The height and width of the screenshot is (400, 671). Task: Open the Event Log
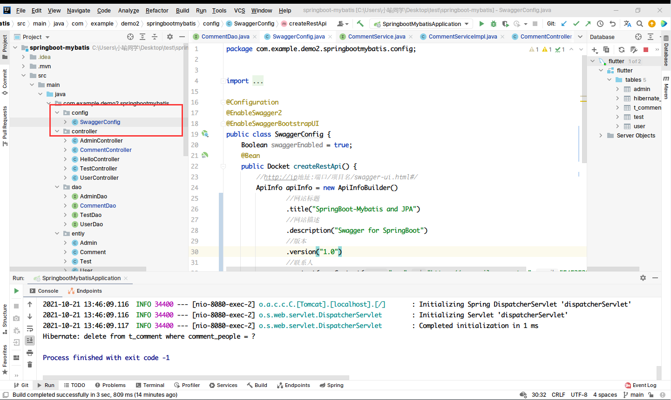tap(641, 385)
